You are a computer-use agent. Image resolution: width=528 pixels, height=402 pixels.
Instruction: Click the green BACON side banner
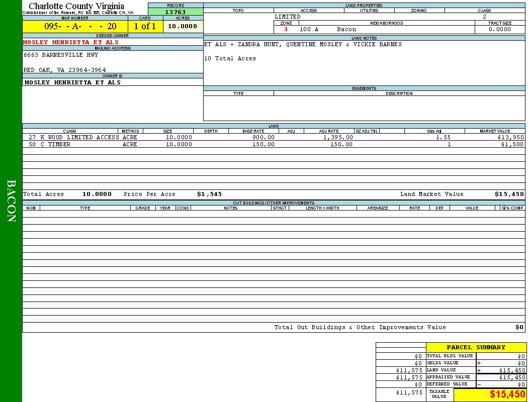11,201
